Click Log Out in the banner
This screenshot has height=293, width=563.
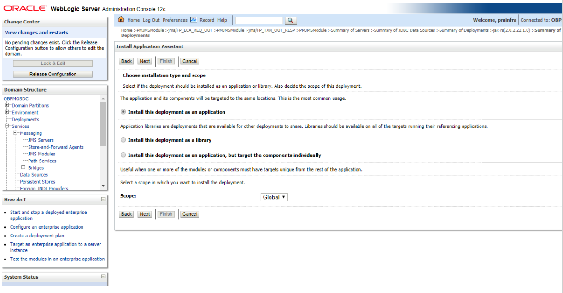point(151,20)
